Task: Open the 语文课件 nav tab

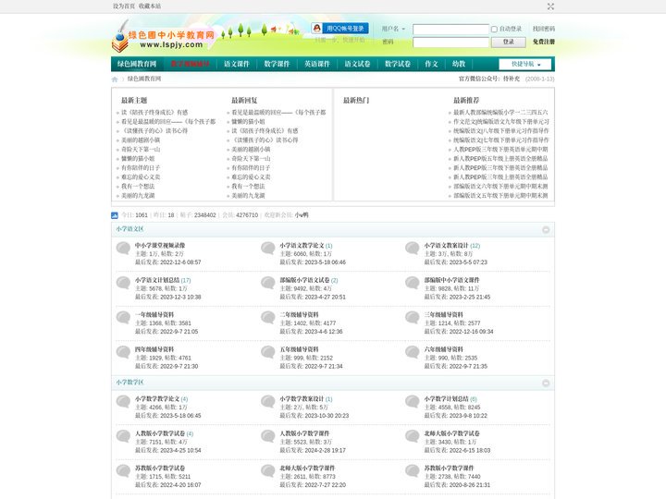Action: (237, 64)
